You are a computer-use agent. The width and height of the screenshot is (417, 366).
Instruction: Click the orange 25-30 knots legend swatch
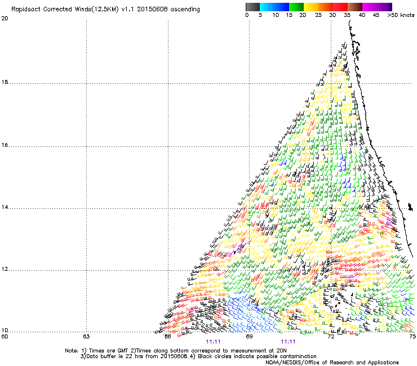point(326,7)
